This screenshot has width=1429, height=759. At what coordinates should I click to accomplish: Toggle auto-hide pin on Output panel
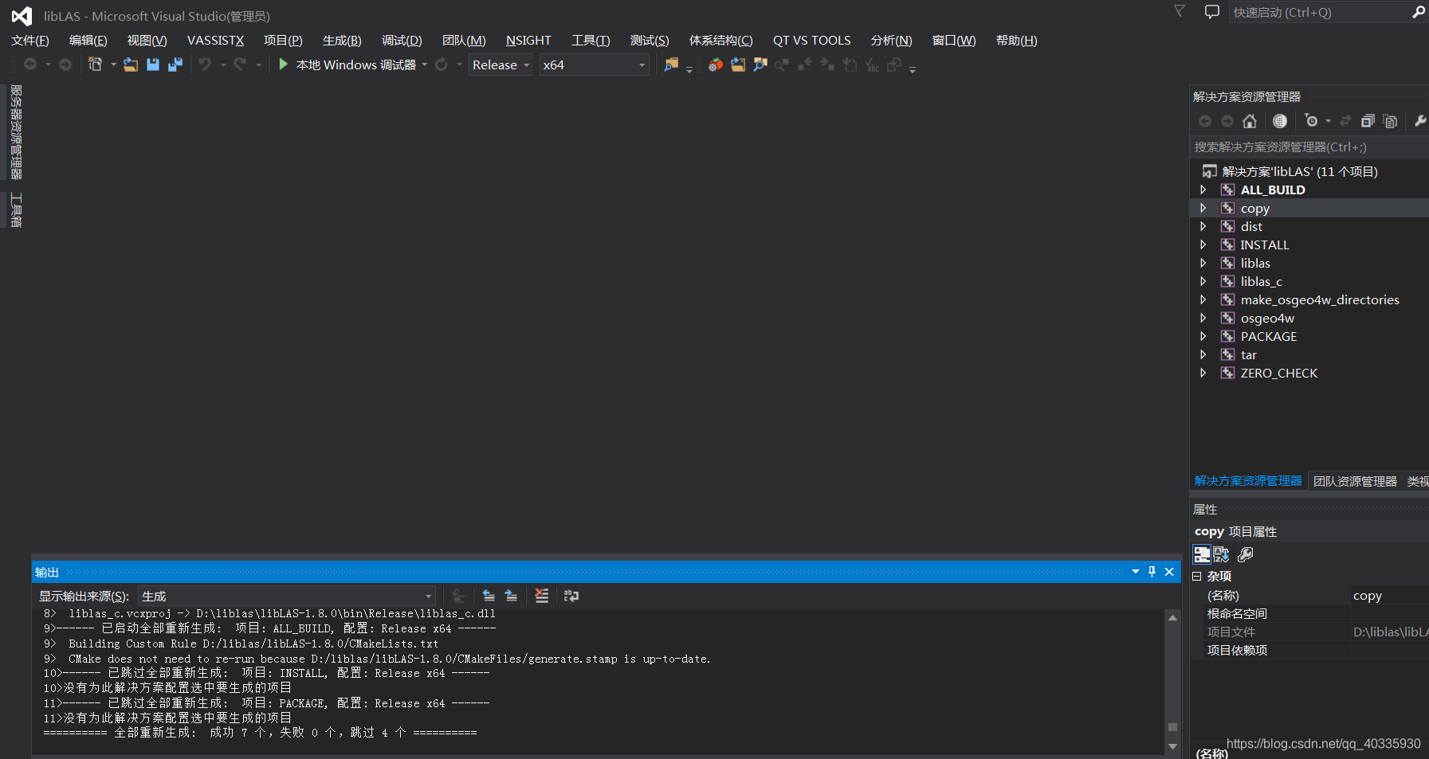[x=1152, y=572]
